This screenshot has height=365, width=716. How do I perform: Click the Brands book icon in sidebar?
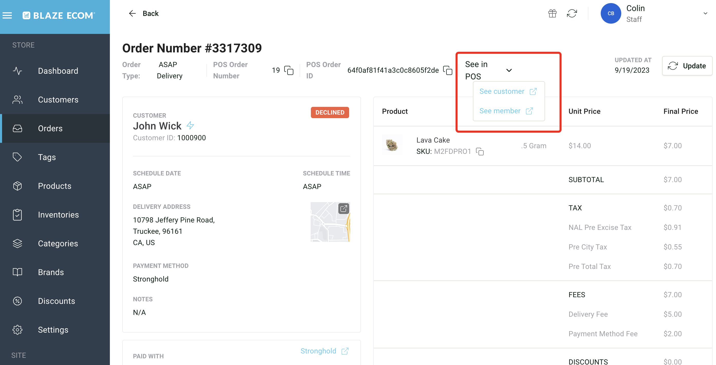click(17, 272)
